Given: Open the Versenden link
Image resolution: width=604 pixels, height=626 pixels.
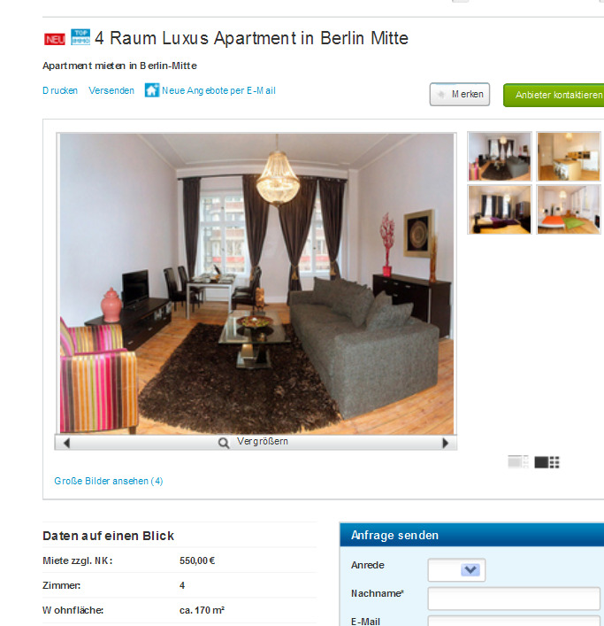Looking at the screenshot, I should [111, 90].
